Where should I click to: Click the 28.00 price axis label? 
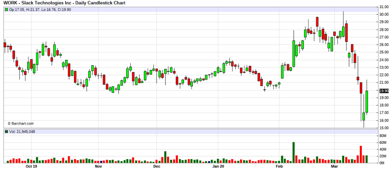pyautogui.click(x=384, y=29)
